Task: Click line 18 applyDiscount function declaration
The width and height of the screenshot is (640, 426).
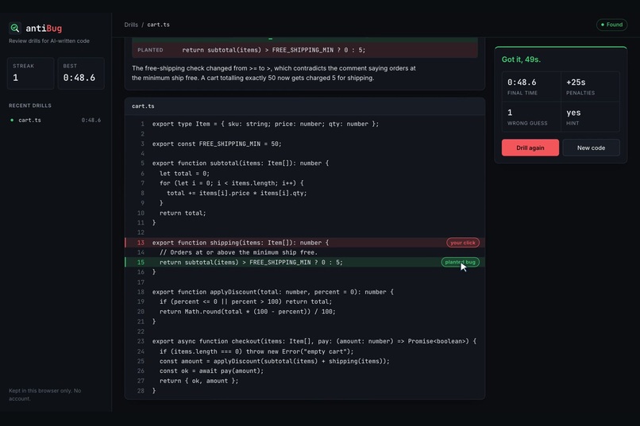Action: click(x=272, y=292)
